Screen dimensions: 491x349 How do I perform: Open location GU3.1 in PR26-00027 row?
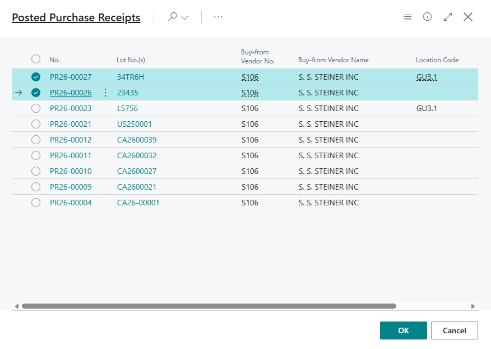click(x=427, y=77)
